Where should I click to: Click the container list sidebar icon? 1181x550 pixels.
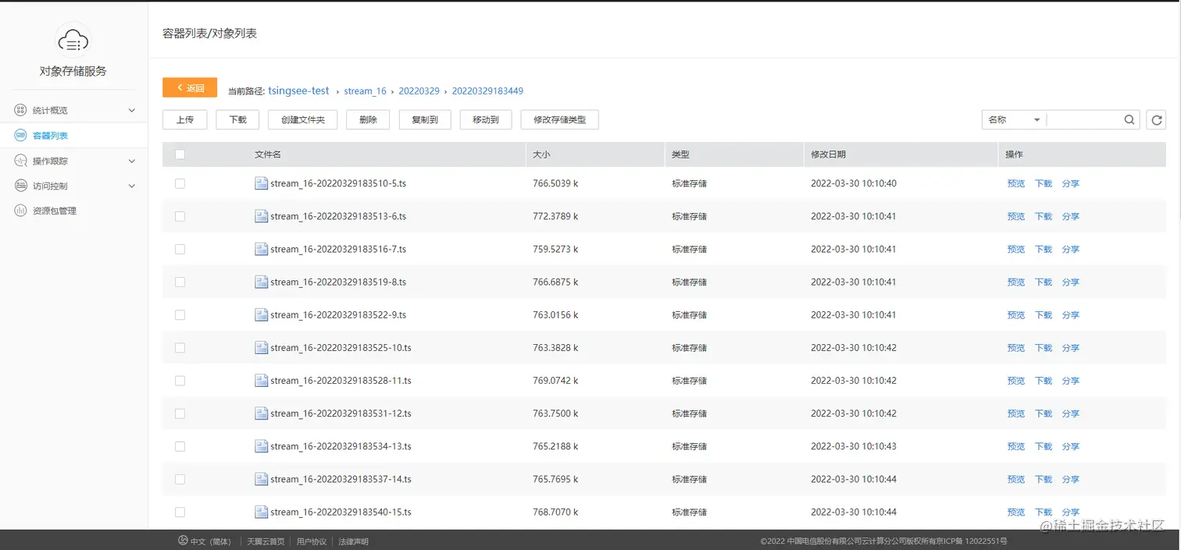pos(20,135)
